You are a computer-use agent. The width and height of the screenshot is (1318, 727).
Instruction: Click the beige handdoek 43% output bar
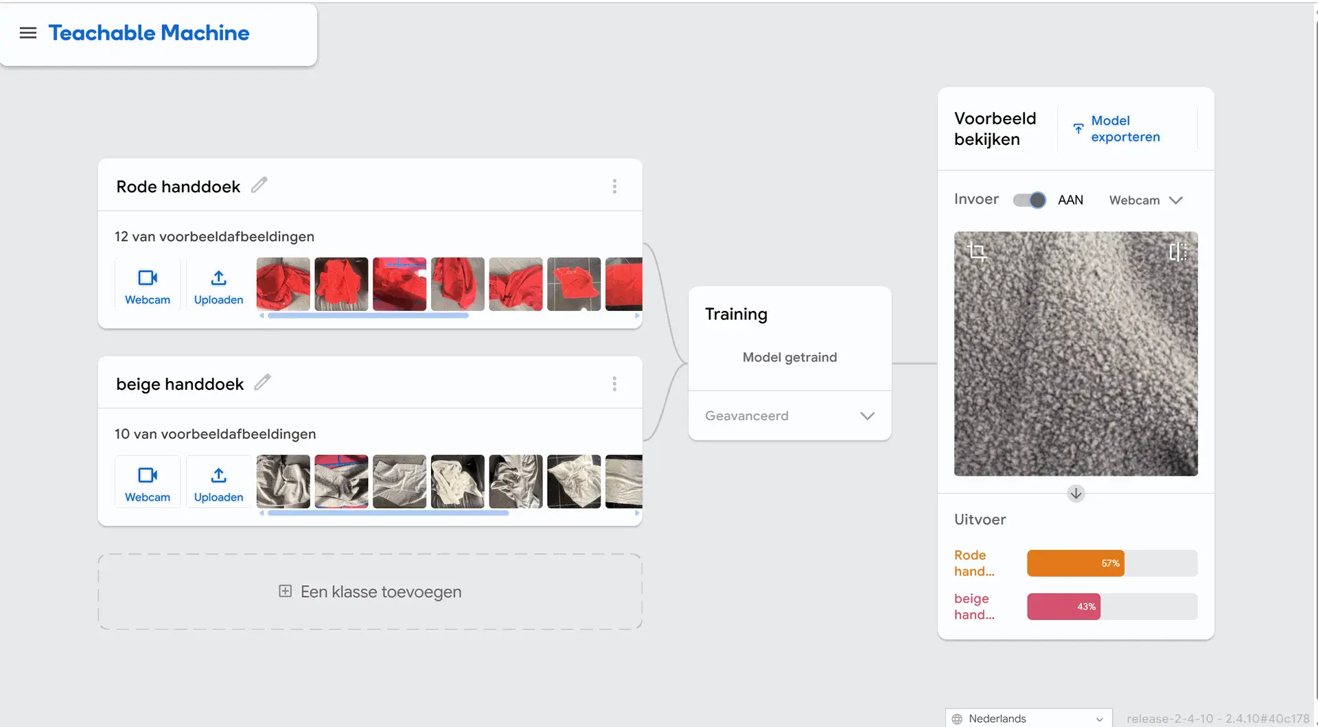[x=1112, y=607]
